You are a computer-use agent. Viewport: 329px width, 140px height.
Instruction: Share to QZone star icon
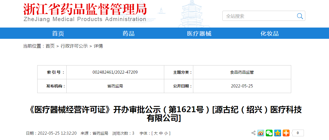(x=278, y=133)
